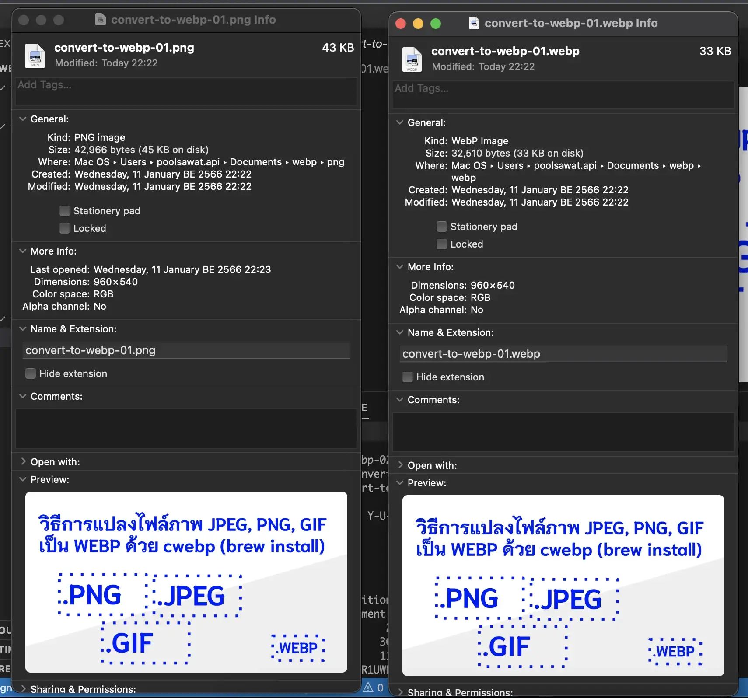Click Alpha channel No in png Info window

click(x=100, y=306)
